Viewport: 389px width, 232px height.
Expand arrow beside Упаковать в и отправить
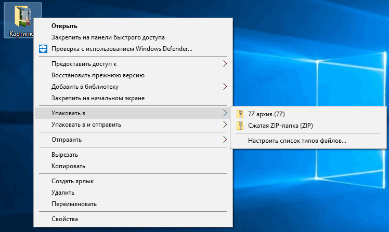click(225, 125)
